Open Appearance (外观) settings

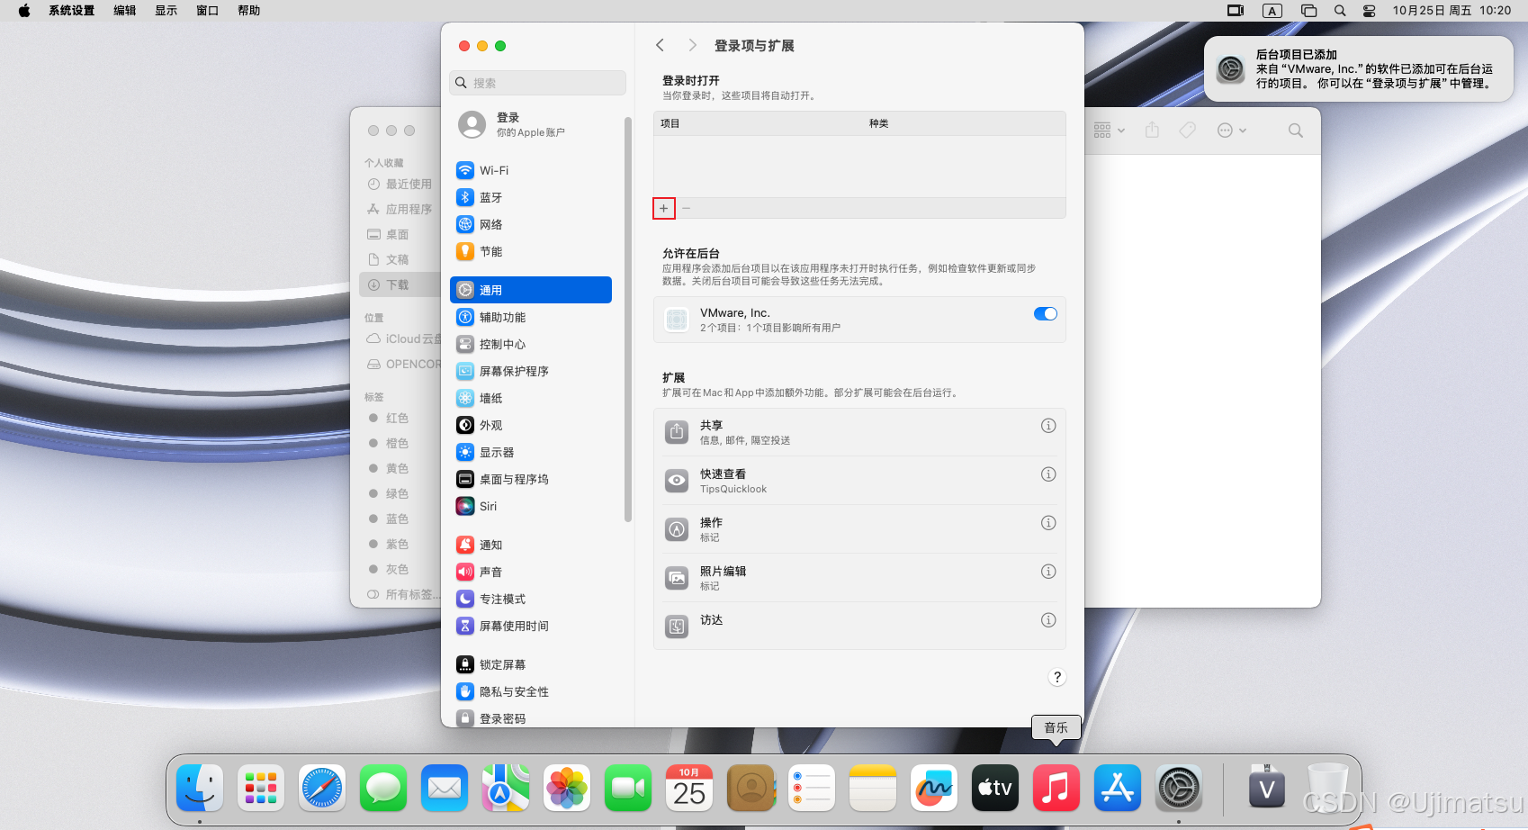click(531, 425)
